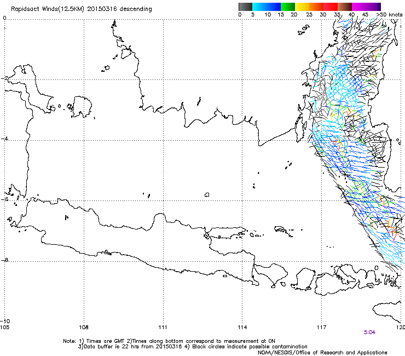Image resolution: width=405 pixels, height=356 pixels.
Task: Click the '111' longitude axis label
Action: [163, 328]
